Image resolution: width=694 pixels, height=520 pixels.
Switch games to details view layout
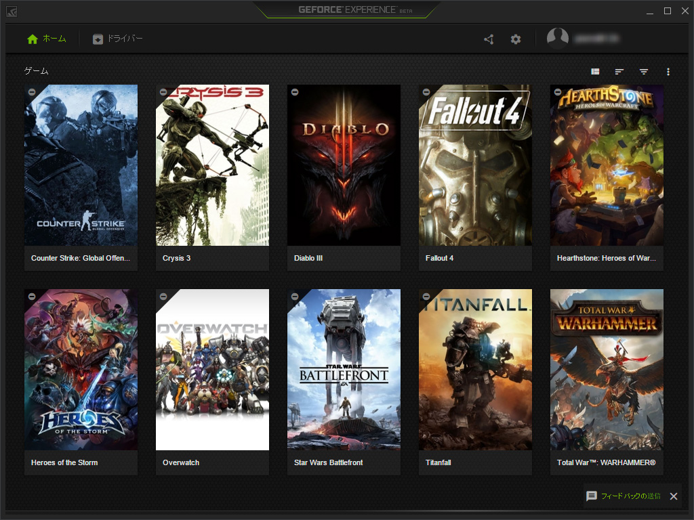pos(595,72)
